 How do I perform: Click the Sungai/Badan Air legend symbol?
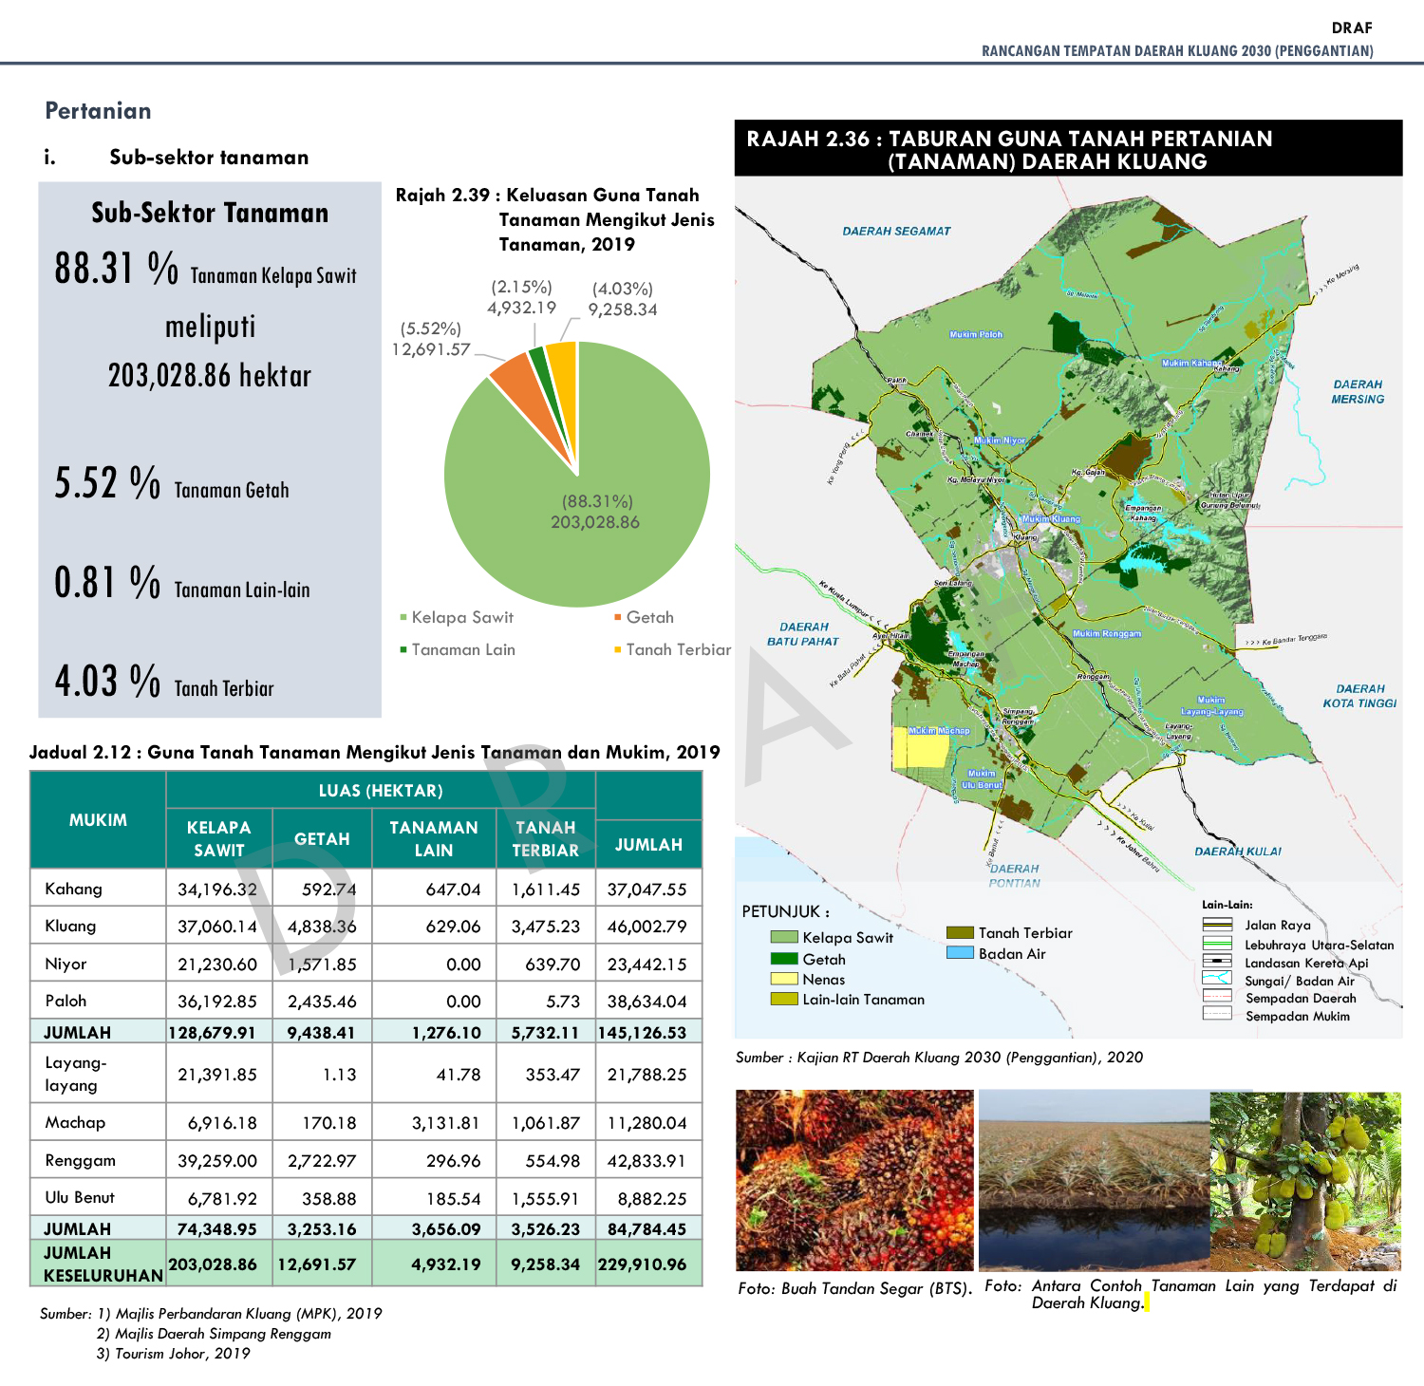click(1216, 979)
